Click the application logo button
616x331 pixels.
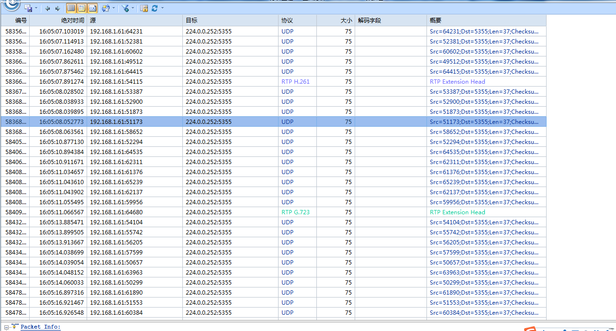11,5
